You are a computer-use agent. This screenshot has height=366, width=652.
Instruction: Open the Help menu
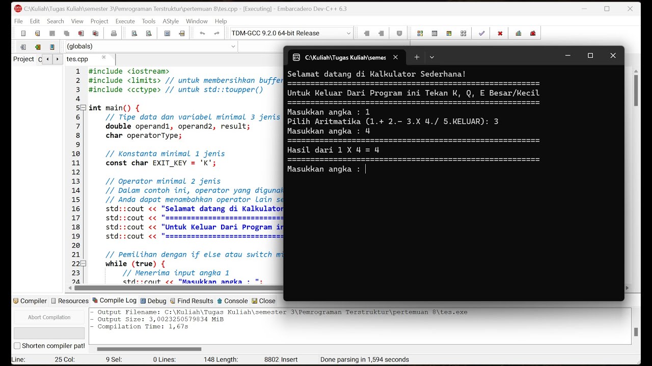tap(221, 21)
